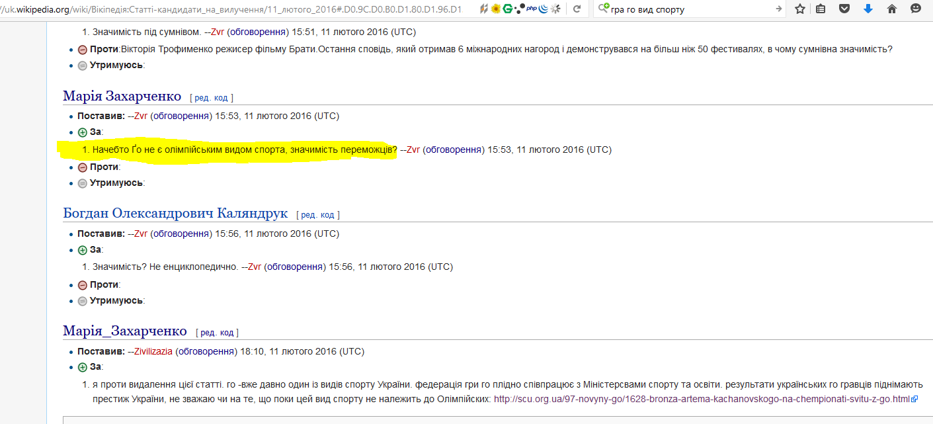Go to the browser home page
This screenshot has width=933, height=424.
tap(892, 9)
